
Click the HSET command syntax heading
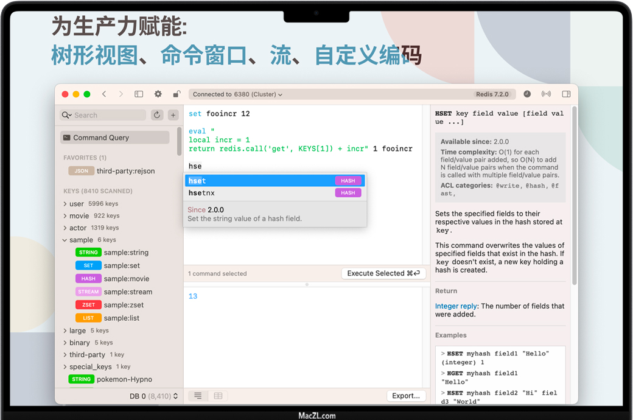[499, 117]
